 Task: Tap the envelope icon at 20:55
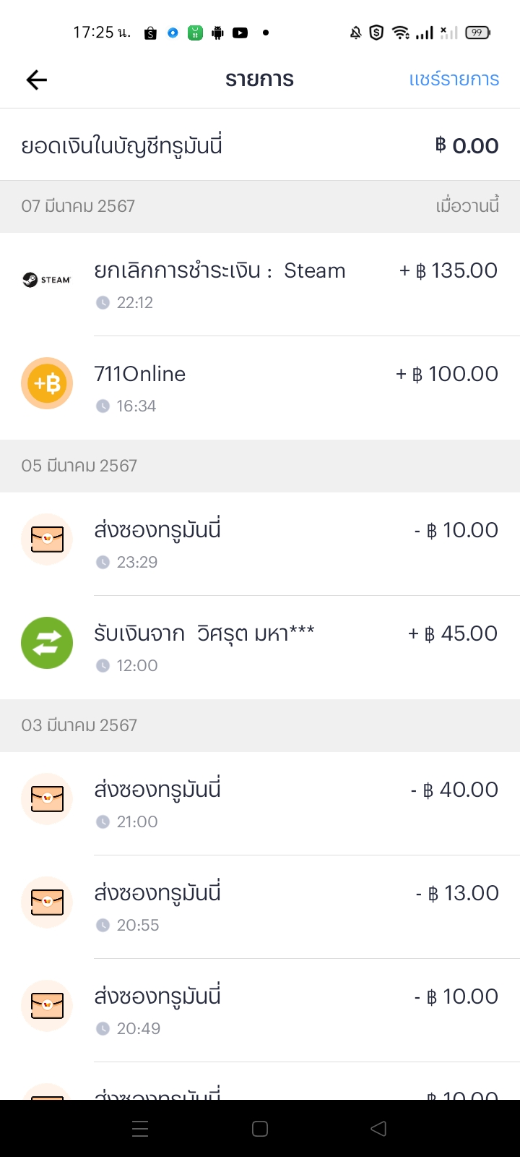[47, 902]
